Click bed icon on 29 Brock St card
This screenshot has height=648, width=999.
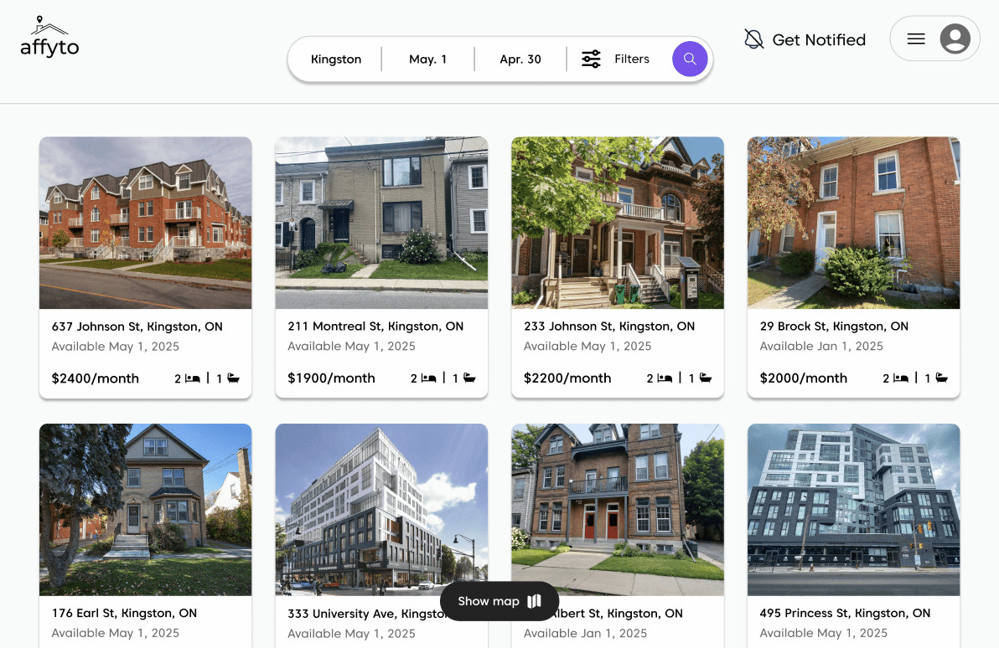901,378
